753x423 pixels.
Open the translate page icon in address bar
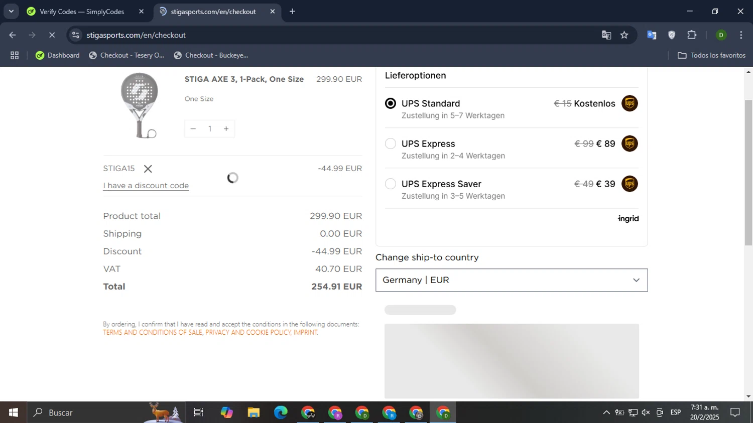(606, 35)
